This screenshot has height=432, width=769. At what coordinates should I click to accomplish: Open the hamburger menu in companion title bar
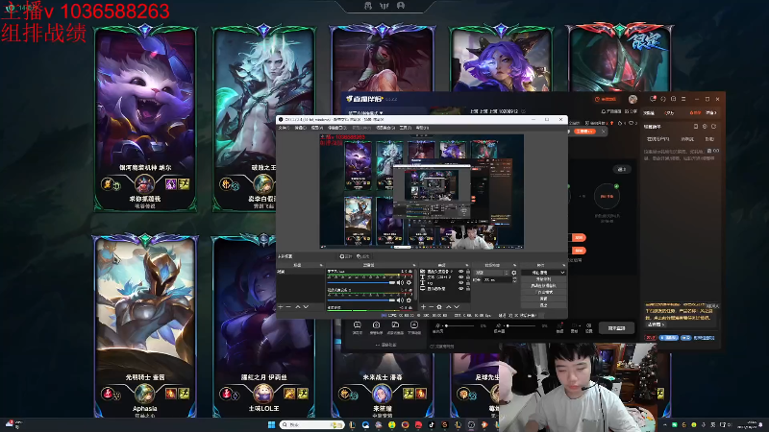coord(683,99)
